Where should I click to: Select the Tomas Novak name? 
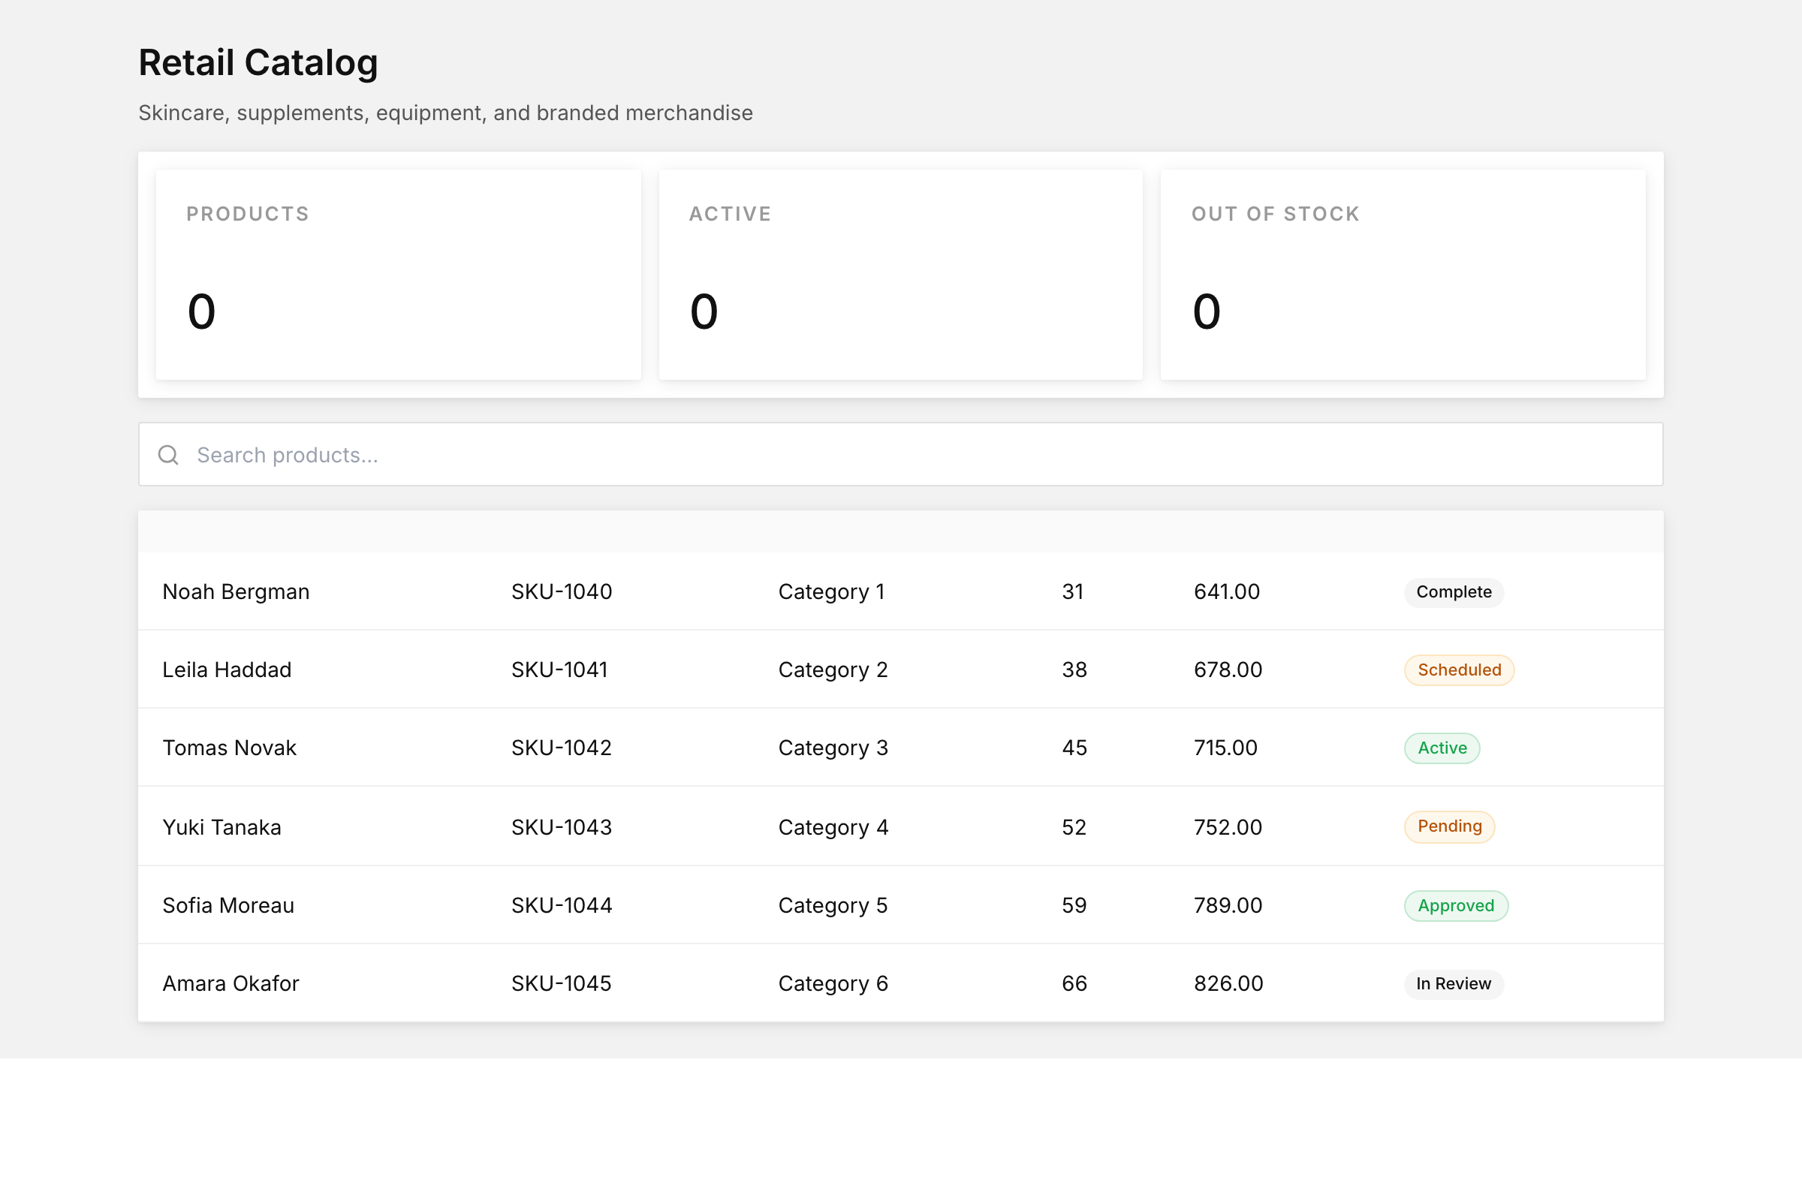pyautogui.click(x=230, y=748)
